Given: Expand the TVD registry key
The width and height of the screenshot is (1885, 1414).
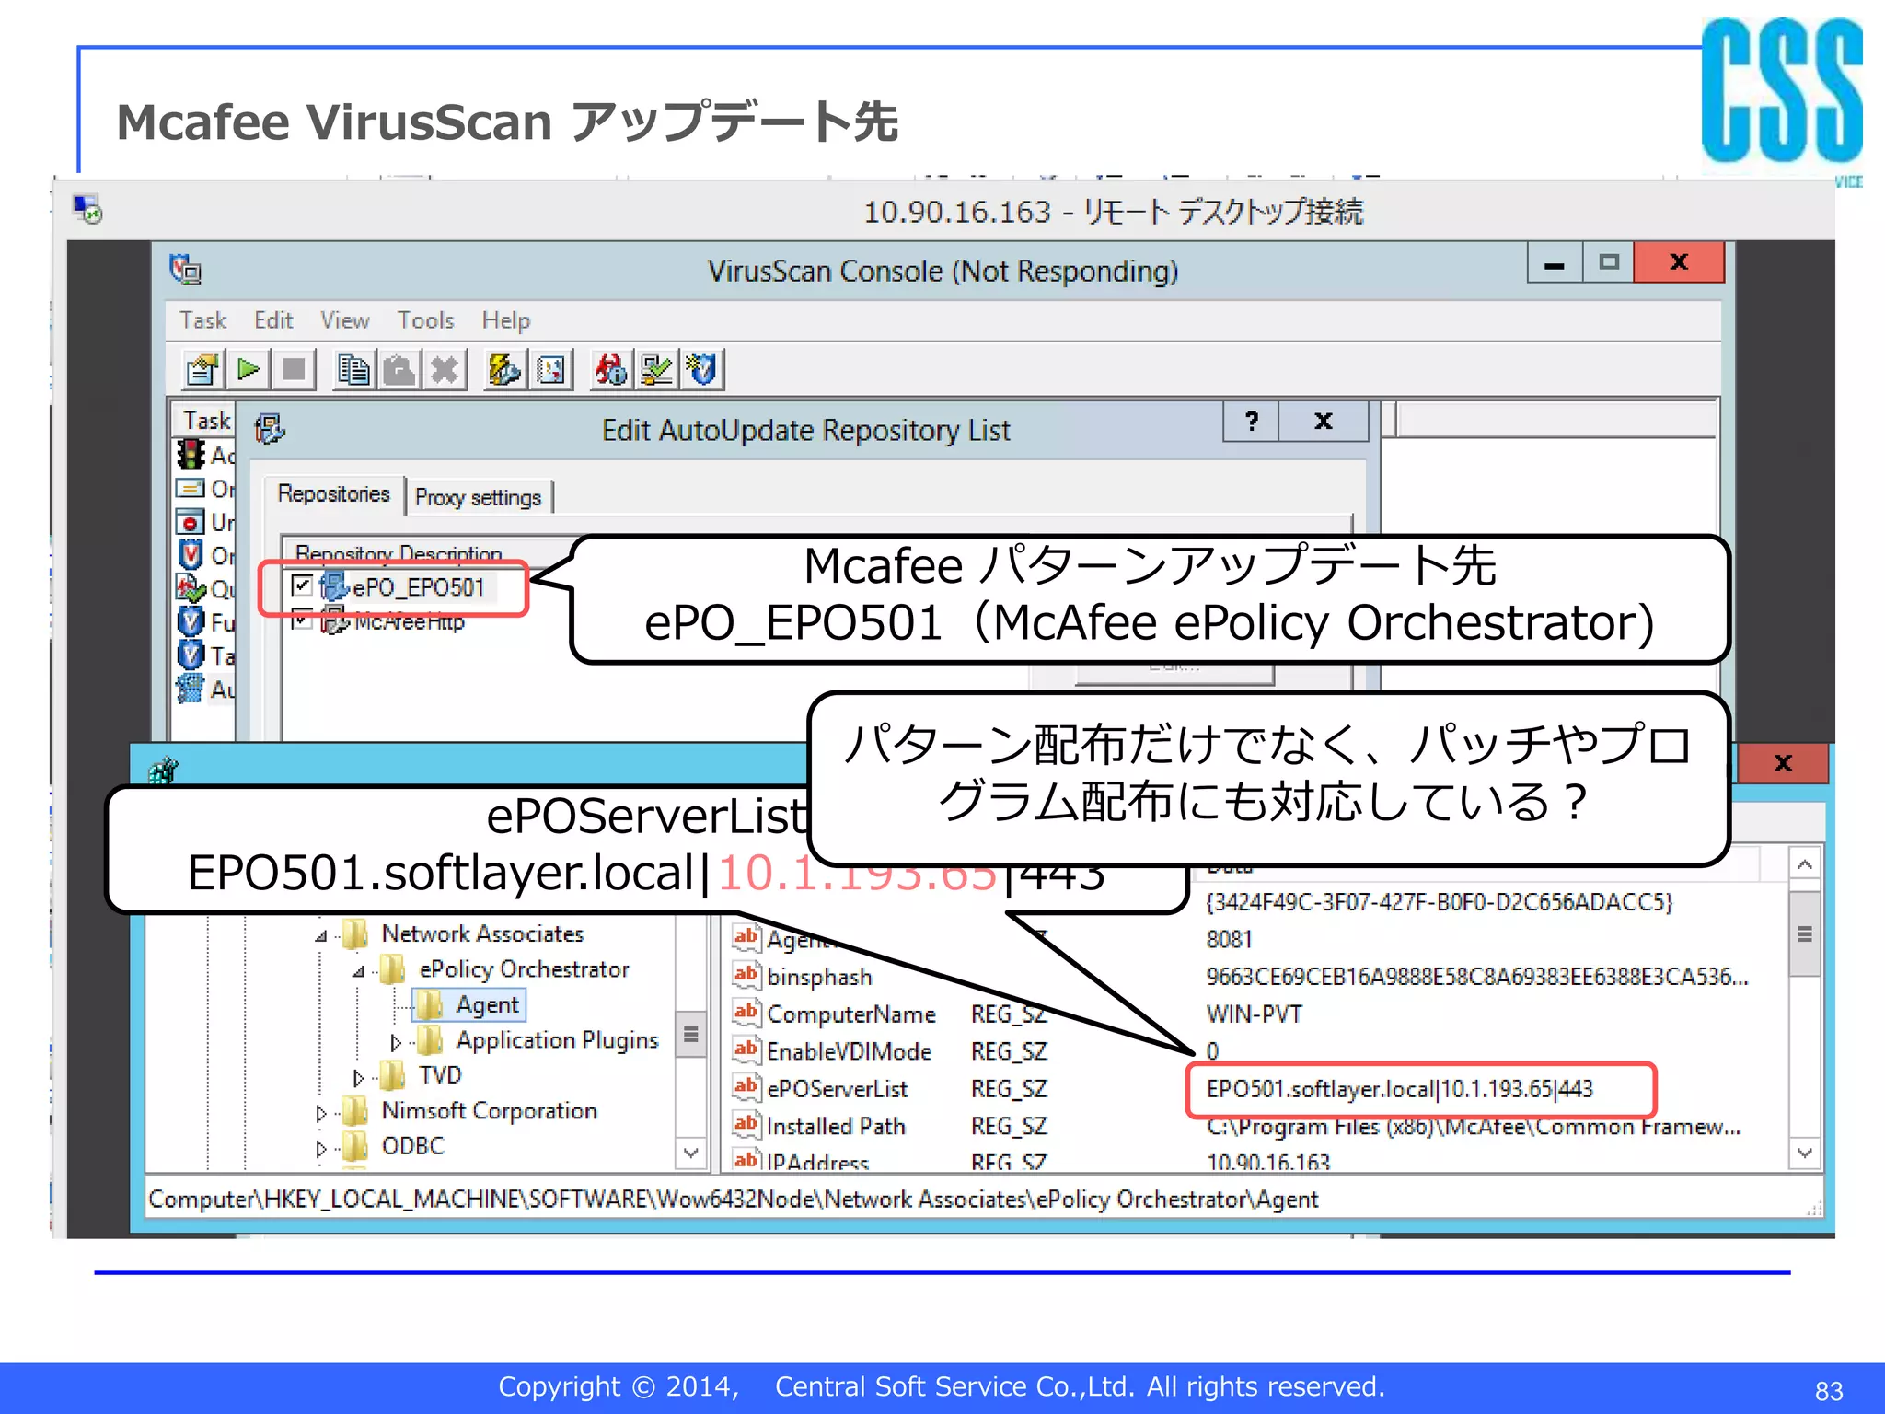Looking at the screenshot, I should pos(359,1078).
